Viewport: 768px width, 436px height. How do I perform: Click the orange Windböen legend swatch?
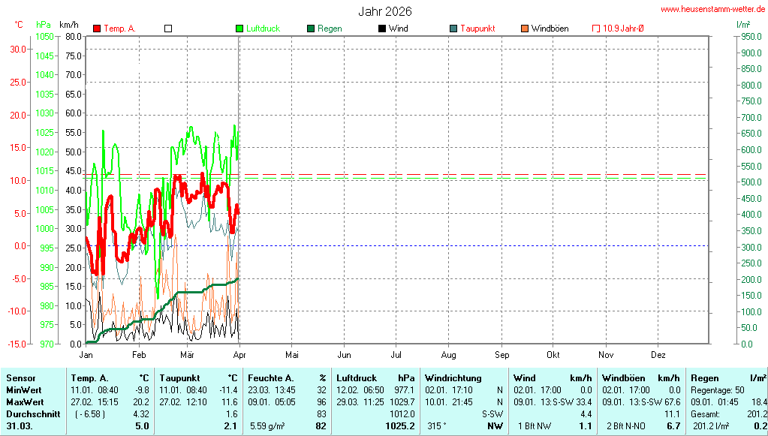click(x=524, y=29)
